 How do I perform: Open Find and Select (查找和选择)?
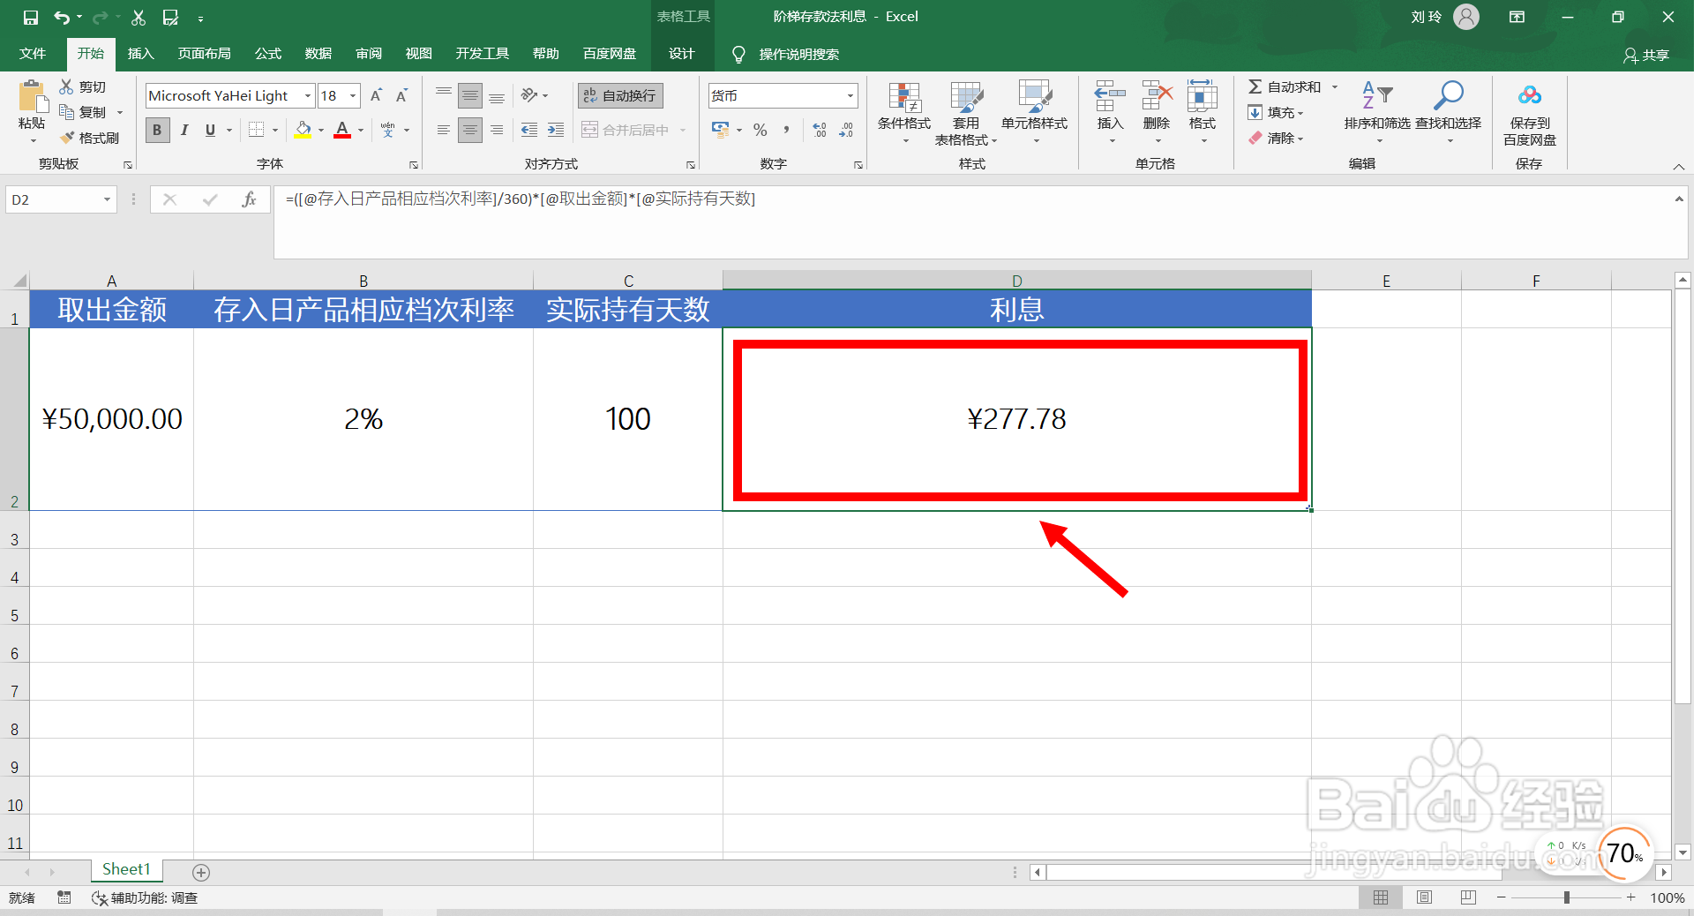(x=1449, y=112)
